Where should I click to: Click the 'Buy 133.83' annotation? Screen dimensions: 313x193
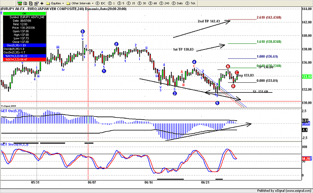tap(245, 75)
